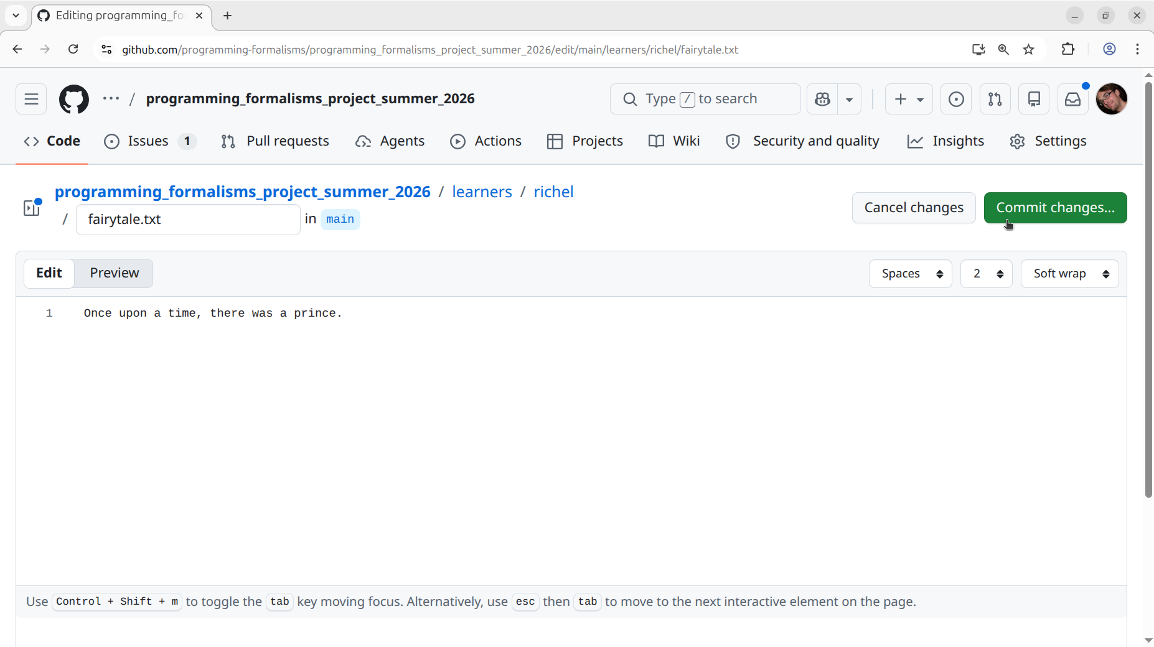
Task: Open the browser profile icon
Action: (x=1109, y=49)
